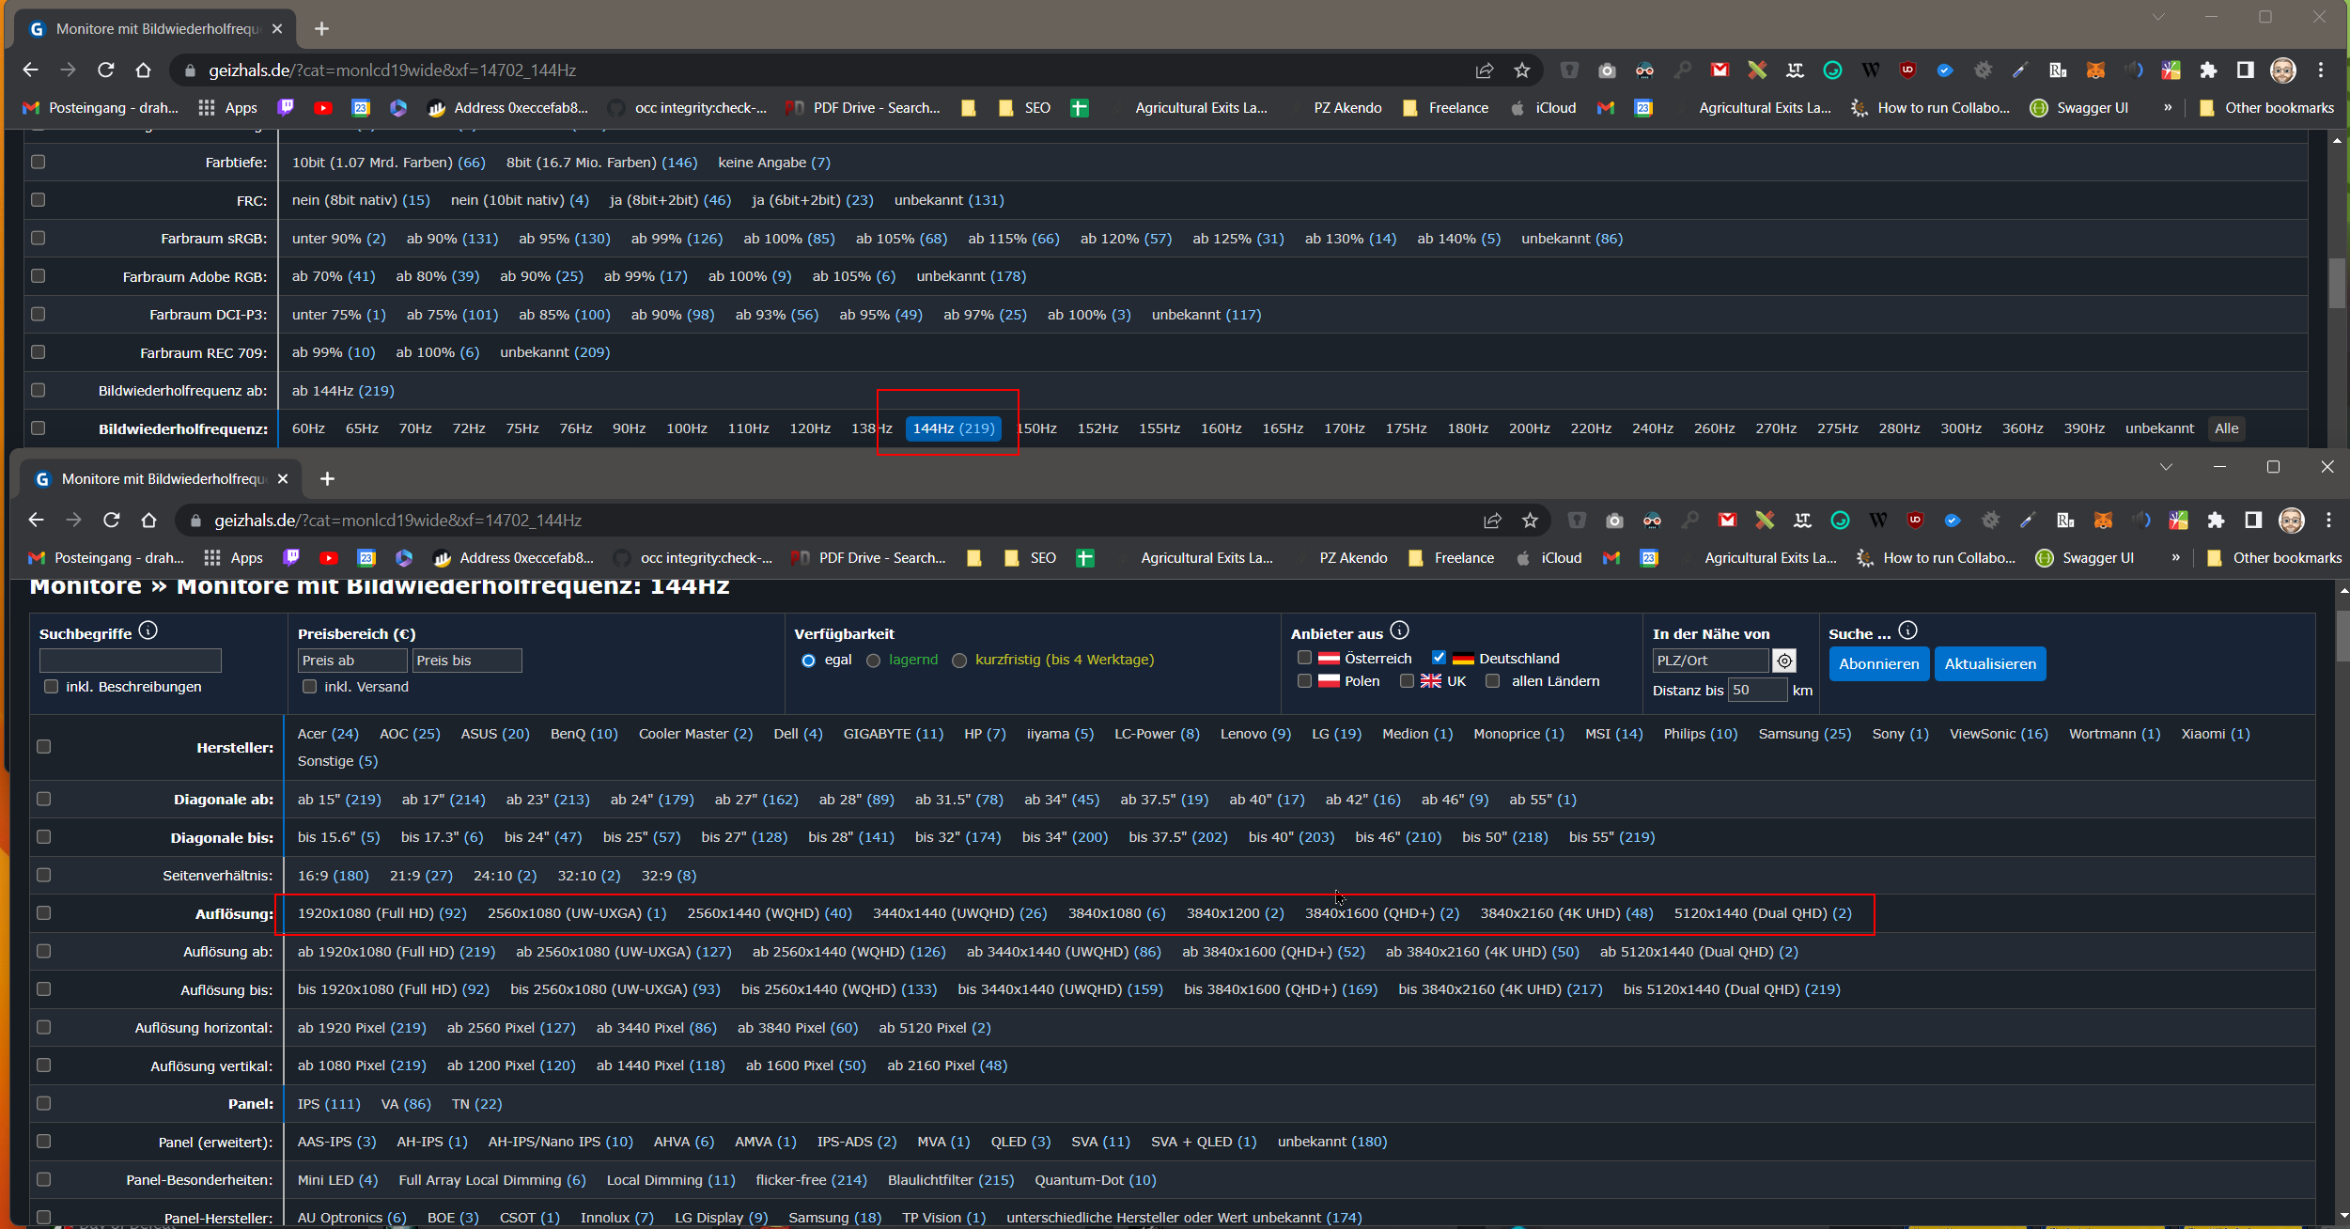Open Other bookmarks folder in lower window
Viewport: 2350px width, 1229px height.
(2274, 558)
